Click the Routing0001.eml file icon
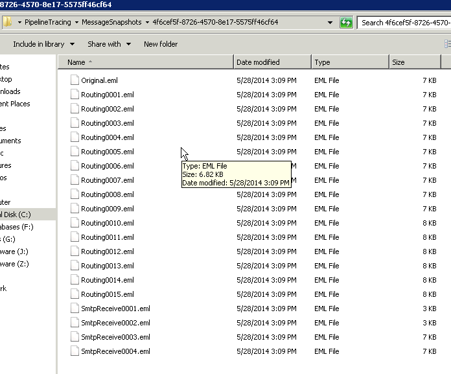Screen dimensions: 451x374 pyautogui.click(x=75, y=95)
